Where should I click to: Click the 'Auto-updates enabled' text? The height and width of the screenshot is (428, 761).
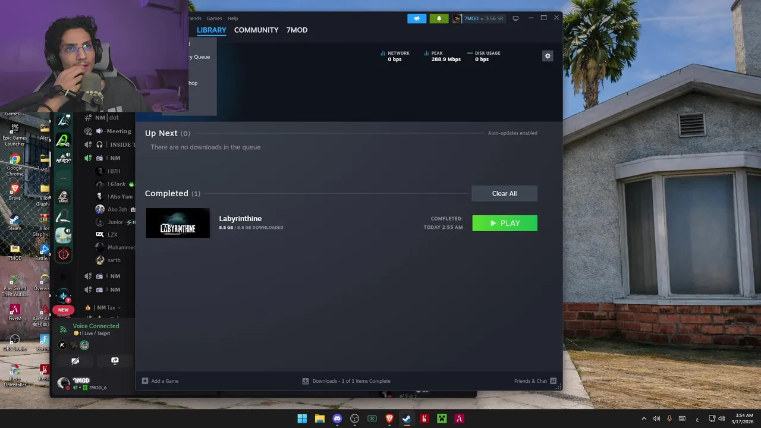512,133
